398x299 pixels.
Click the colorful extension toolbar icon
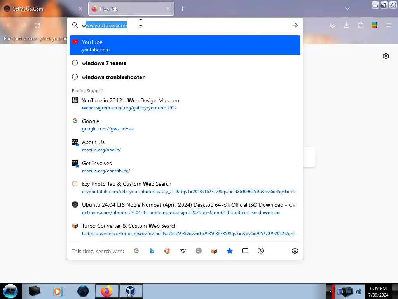pyautogui.click(x=375, y=25)
